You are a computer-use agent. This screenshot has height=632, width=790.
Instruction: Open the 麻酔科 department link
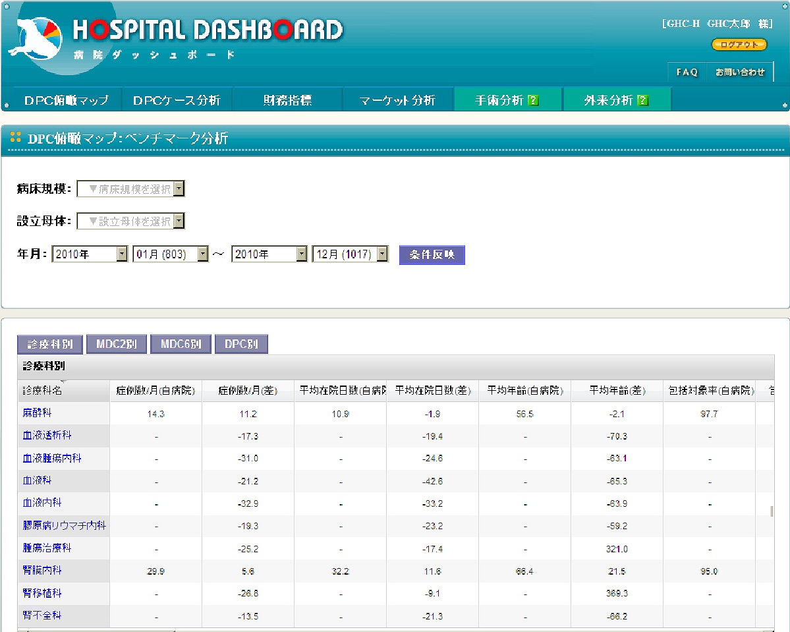tap(38, 413)
